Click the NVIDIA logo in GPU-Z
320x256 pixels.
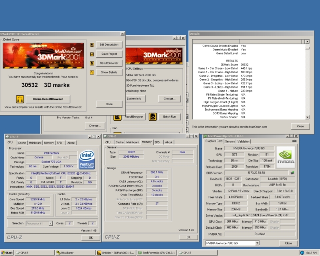[286, 157]
